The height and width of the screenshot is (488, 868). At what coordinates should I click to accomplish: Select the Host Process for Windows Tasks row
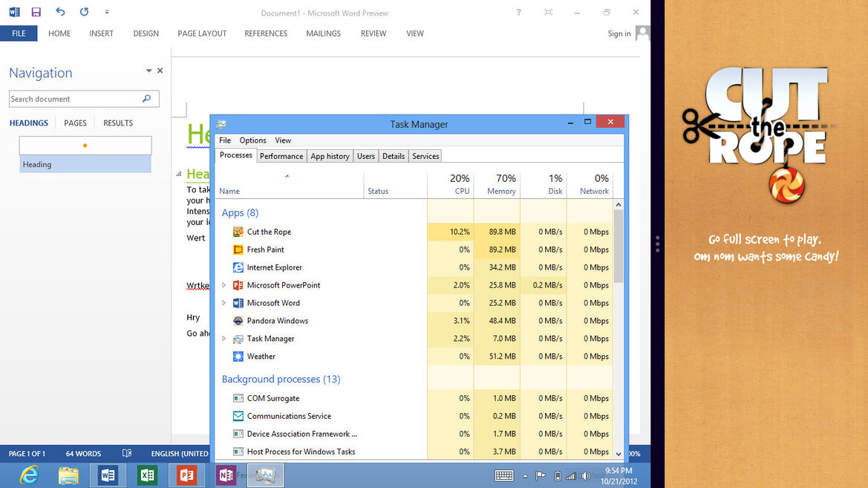pyautogui.click(x=415, y=452)
